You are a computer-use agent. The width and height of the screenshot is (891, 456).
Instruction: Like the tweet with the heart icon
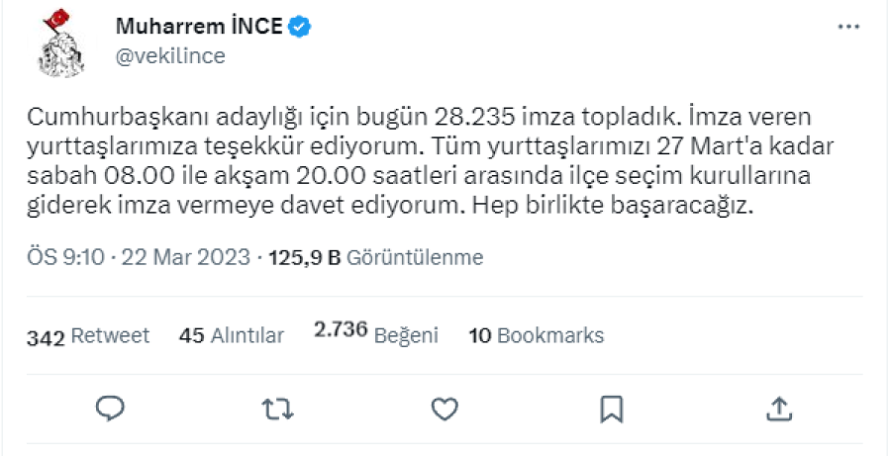click(445, 408)
